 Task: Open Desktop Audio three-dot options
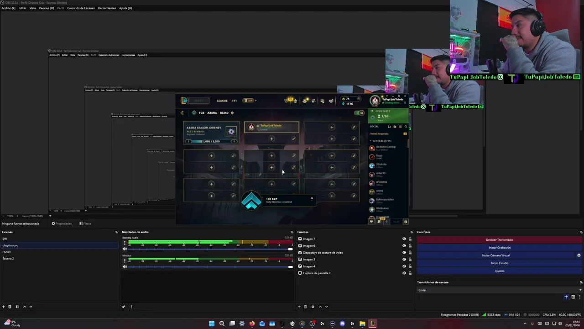[125, 243]
